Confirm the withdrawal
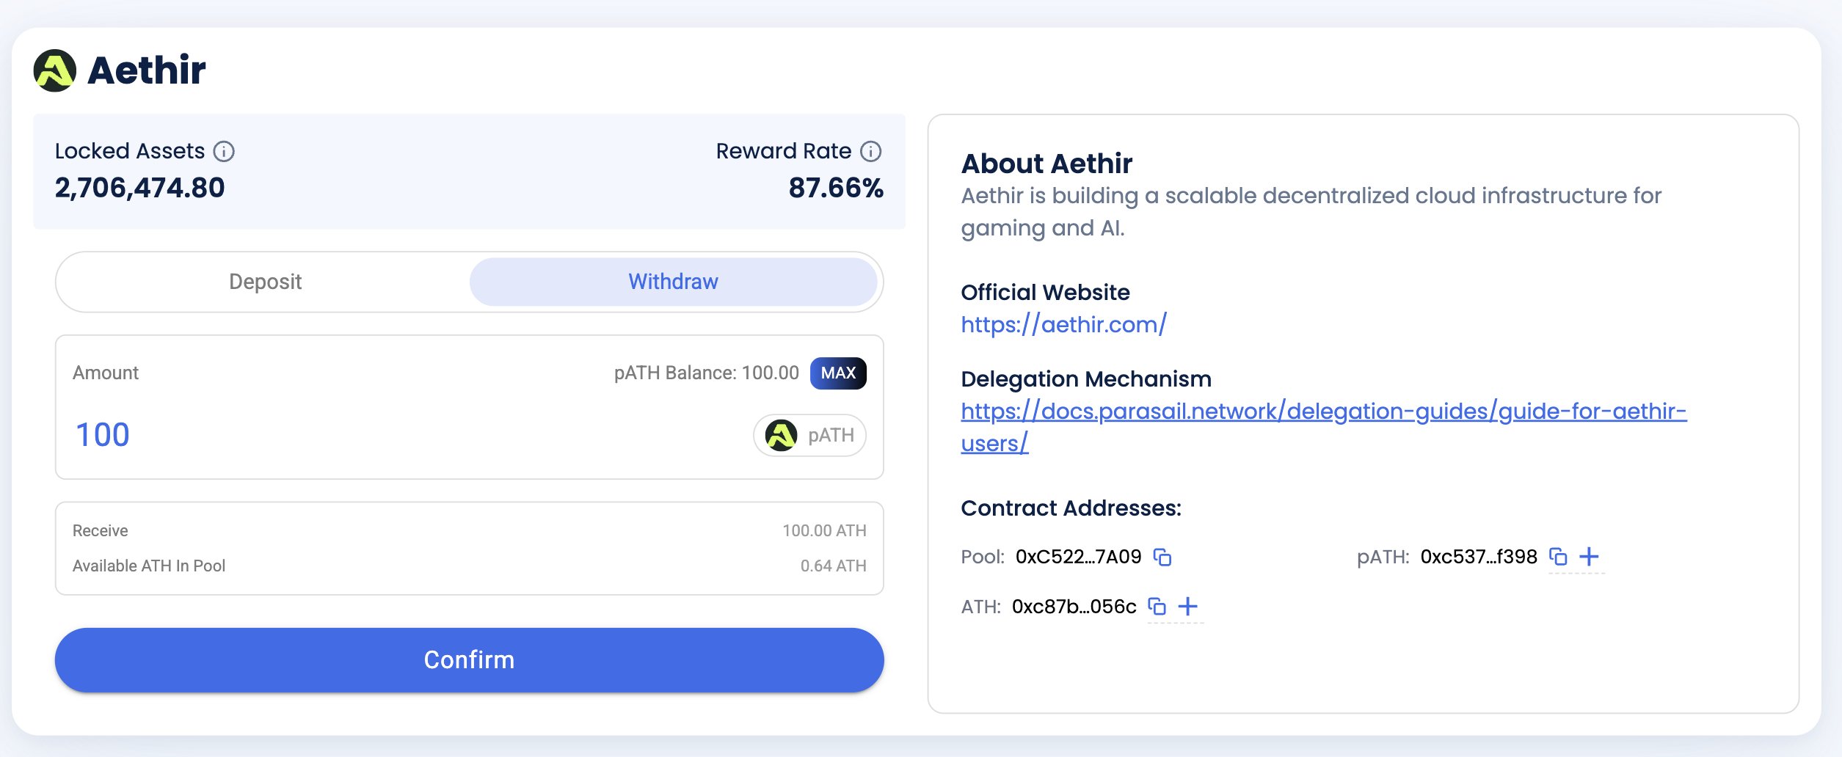The width and height of the screenshot is (1842, 757). click(470, 660)
